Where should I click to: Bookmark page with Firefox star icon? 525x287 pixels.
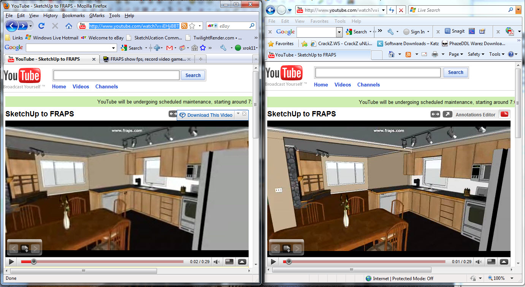pyautogui.click(x=192, y=26)
